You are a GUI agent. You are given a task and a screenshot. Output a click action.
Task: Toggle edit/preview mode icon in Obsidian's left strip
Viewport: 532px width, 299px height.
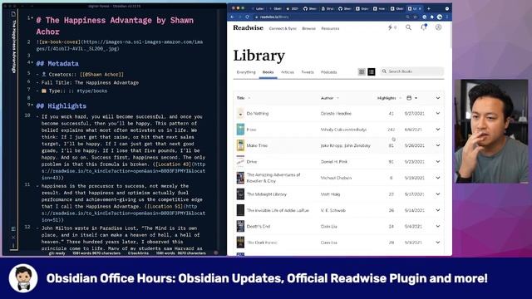[13, 229]
